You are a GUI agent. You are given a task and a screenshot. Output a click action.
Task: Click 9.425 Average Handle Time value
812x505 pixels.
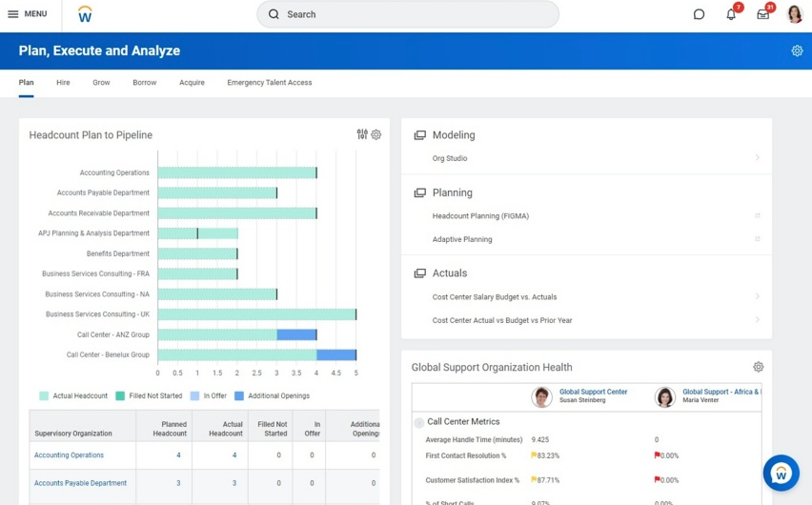[540, 439]
